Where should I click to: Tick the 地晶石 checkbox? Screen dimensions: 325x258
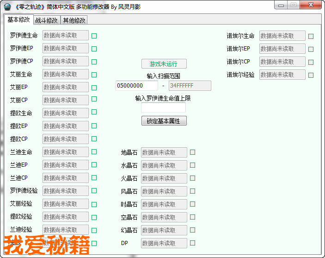coord(192,152)
